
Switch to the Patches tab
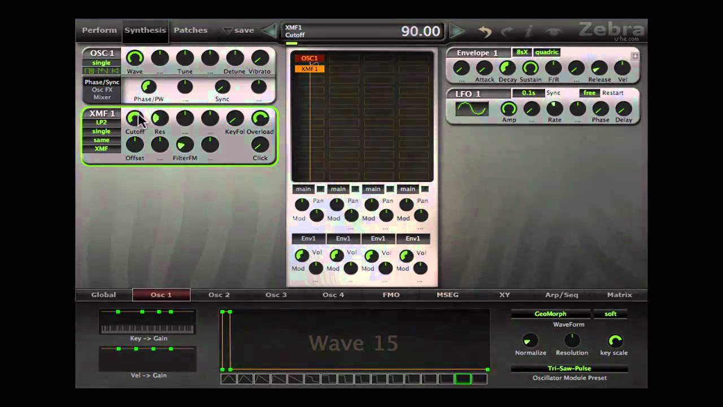click(190, 30)
